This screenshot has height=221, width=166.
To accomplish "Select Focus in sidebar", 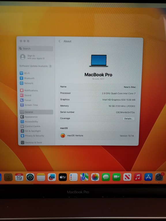I will click(x=26, y=100).
